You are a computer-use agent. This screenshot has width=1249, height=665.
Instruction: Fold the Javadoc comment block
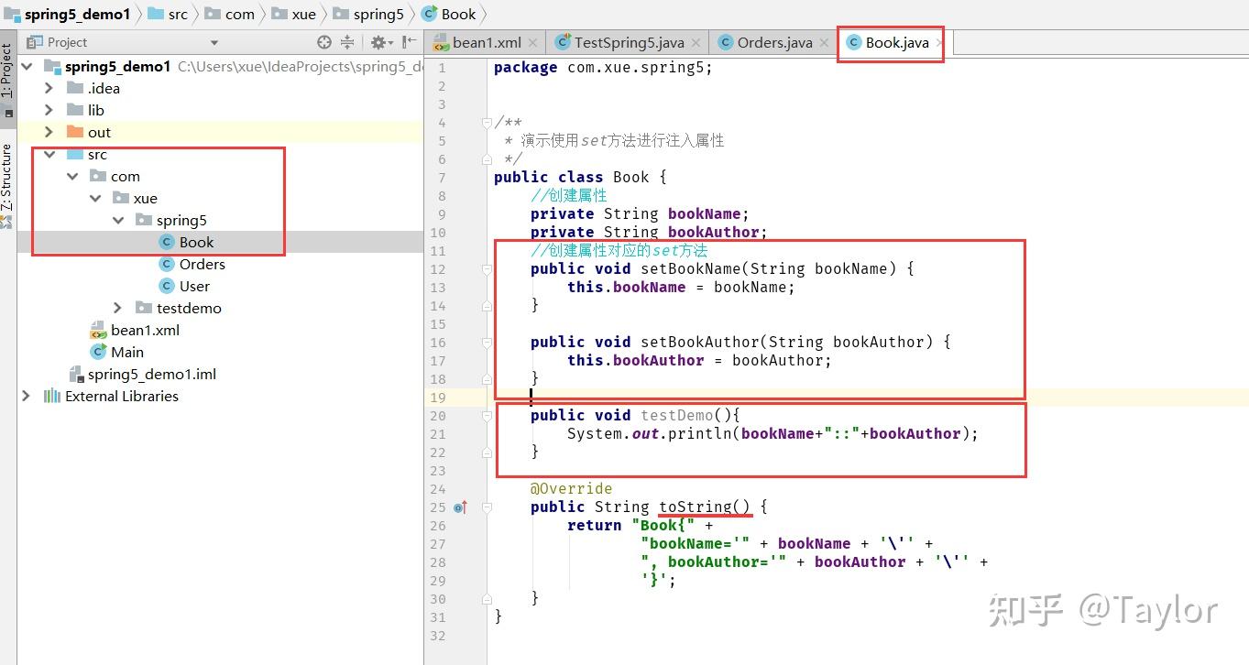pos(489,123)
